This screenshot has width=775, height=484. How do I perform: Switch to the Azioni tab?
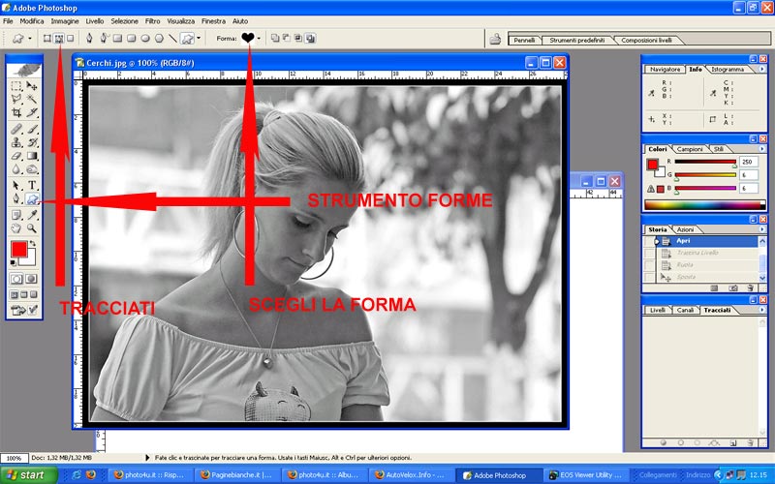click(685, 229)
